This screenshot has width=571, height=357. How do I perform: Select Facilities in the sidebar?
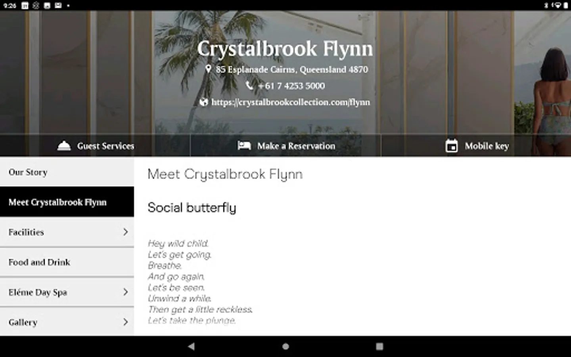click(x=67, y=232)
